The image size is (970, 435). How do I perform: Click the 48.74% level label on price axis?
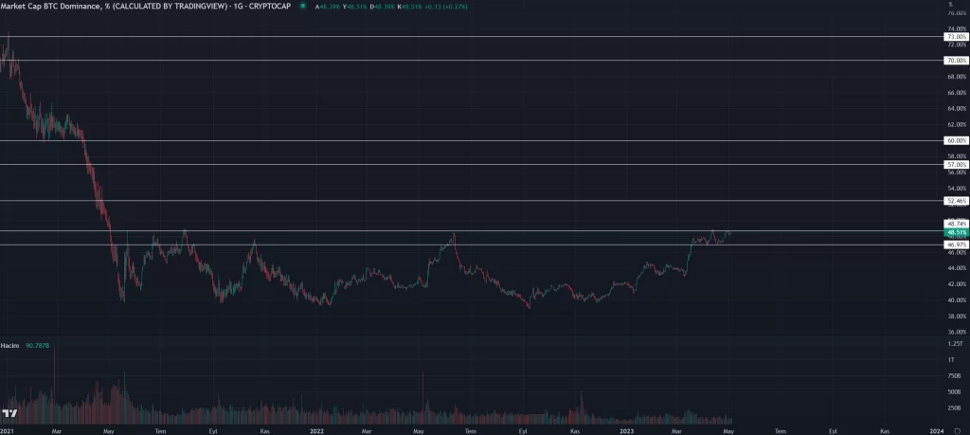[x=955, y=224]
